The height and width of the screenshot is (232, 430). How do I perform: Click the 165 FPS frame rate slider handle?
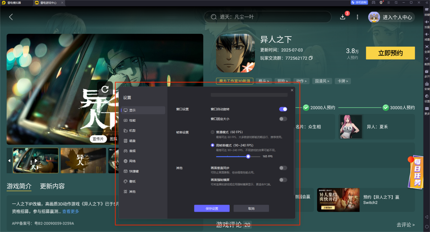point(248,156)
